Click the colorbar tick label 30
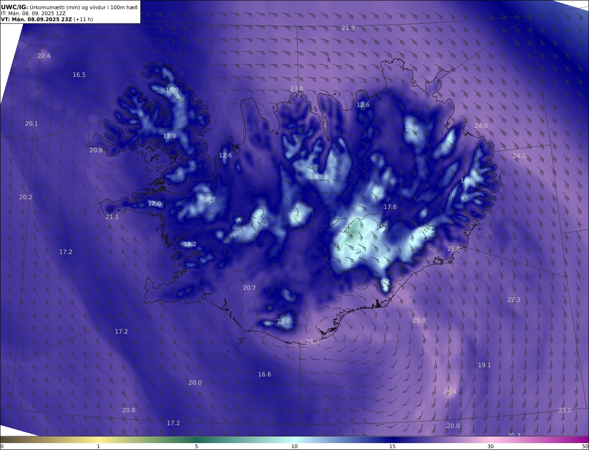The image size is (589, 450). (491, 446)
